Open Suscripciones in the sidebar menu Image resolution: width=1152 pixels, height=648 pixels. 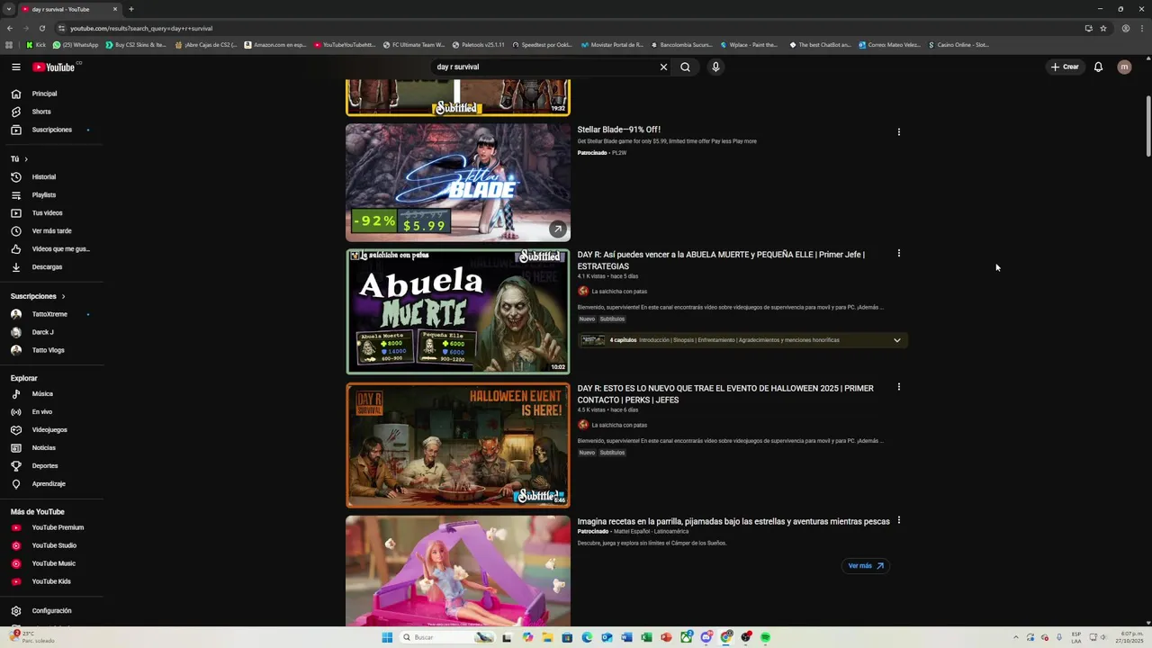pos(52,130)
